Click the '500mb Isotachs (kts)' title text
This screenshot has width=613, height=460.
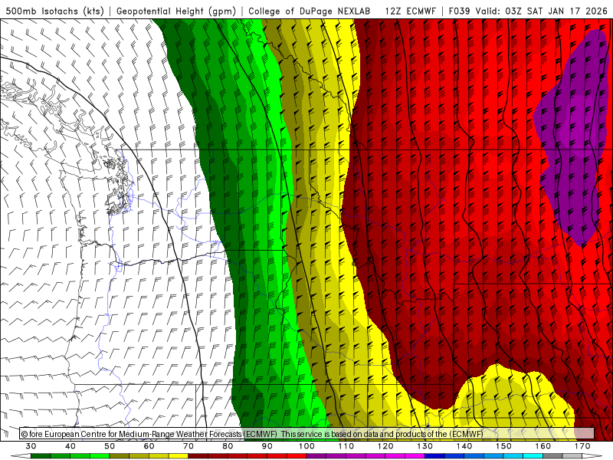tap(54, 11)
